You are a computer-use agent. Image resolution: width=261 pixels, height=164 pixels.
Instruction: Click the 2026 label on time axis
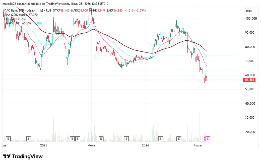[x=146, y=145]
